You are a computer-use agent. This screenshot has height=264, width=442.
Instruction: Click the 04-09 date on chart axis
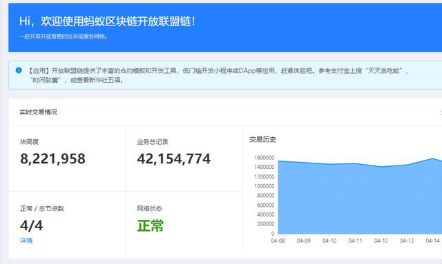pyautogui.click(x=304, y=241)
